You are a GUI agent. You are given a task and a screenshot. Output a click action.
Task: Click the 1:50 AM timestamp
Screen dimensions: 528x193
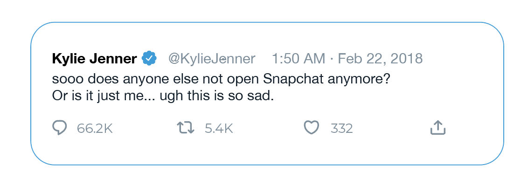click(299, 59)
